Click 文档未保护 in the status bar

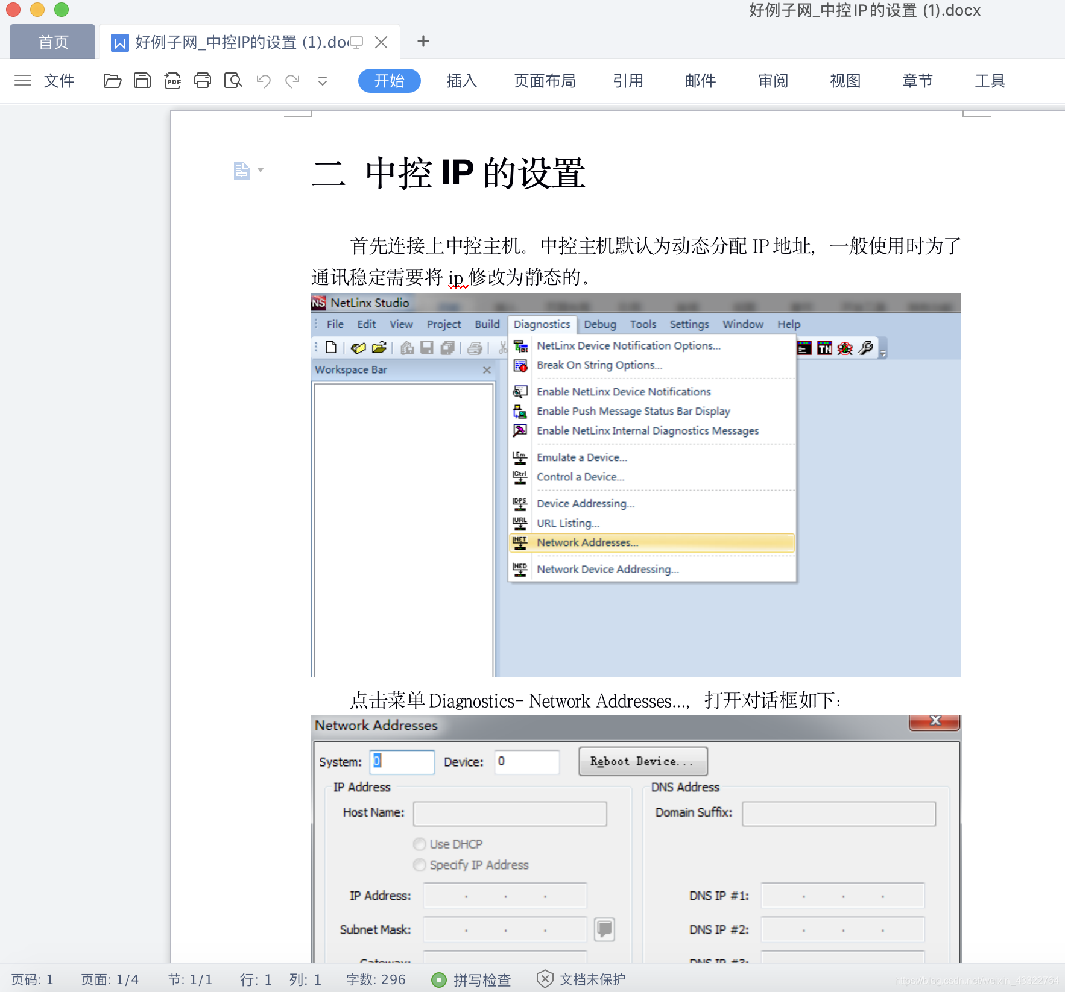pyautogui.click(x=581, y=979)
